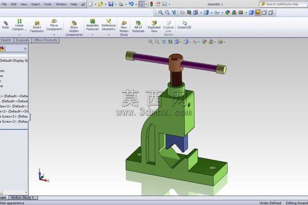Create a New Motion Study
The width and height of the screenshot is (308, 205).
click(124, 28)
